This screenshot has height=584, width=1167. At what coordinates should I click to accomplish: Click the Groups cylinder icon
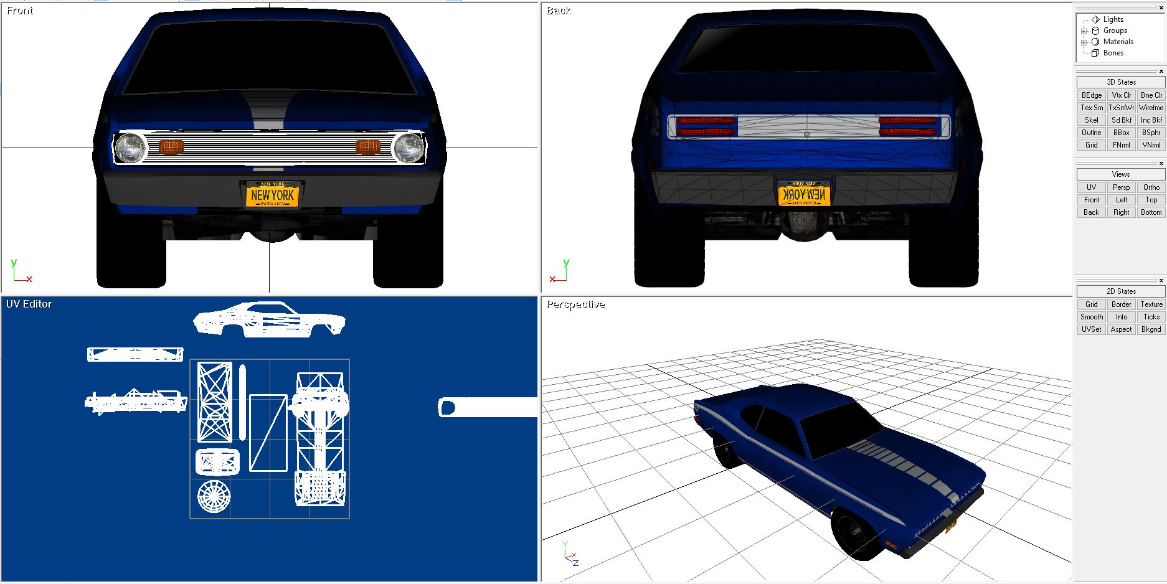click(x=1095, y=31)
